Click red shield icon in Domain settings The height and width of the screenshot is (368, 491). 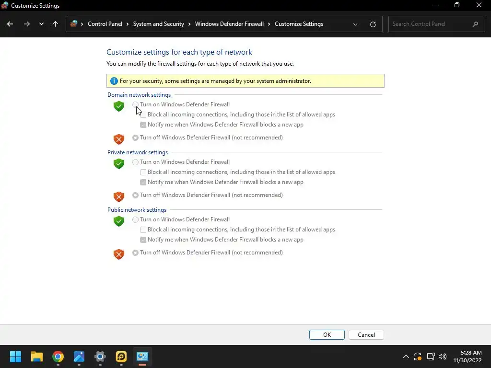pos(119,139)
